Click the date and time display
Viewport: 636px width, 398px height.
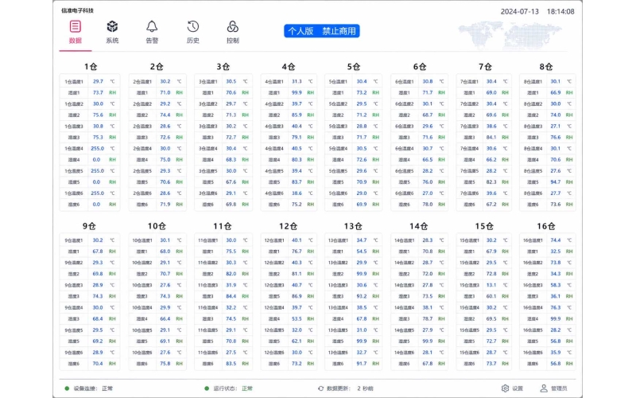(537, 11)
